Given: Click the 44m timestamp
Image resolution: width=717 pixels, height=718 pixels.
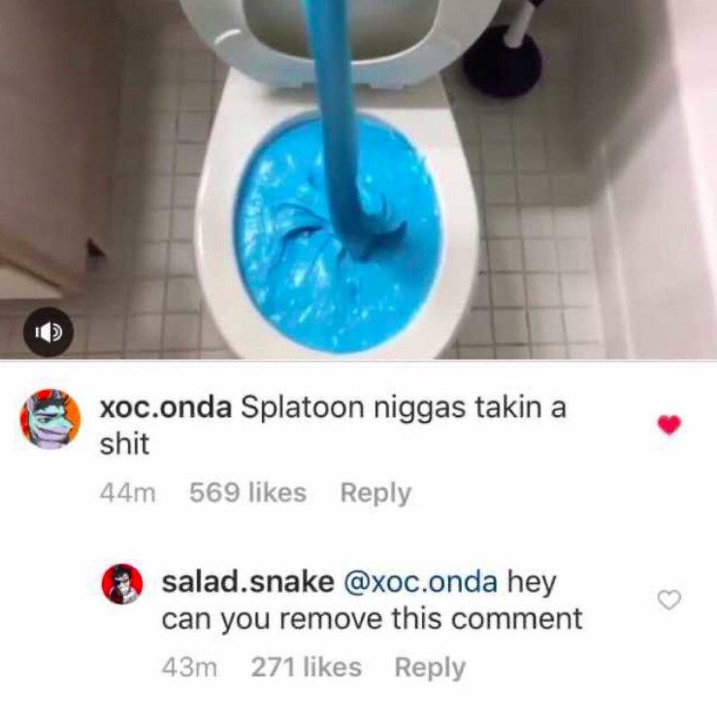Looking at the screenshot, I should coord(128,493).
